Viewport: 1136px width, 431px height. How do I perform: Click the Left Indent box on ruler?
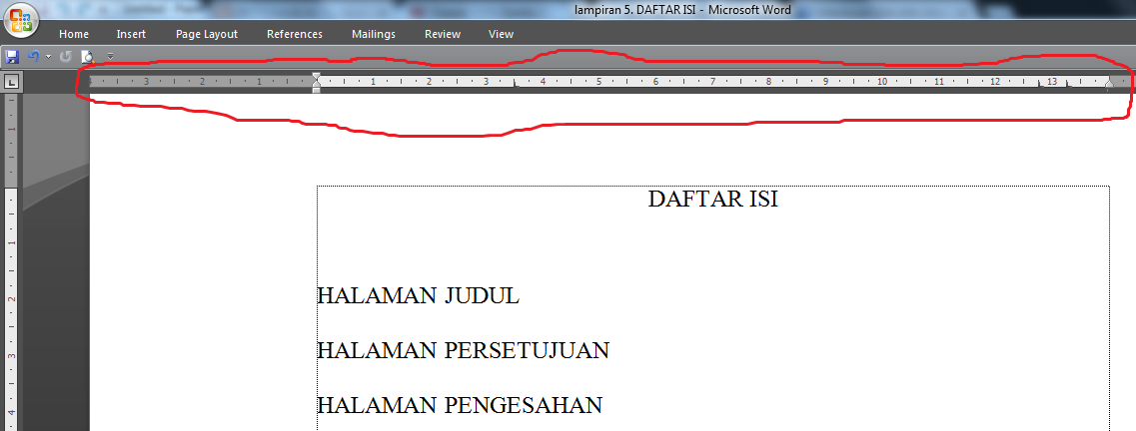(316, 90)
